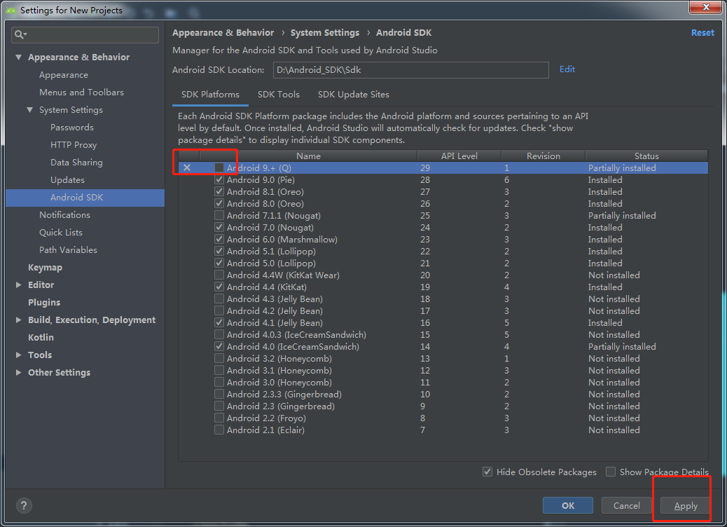Open the SDK Update Sites tab
The image size is (727, 527).
354,94
